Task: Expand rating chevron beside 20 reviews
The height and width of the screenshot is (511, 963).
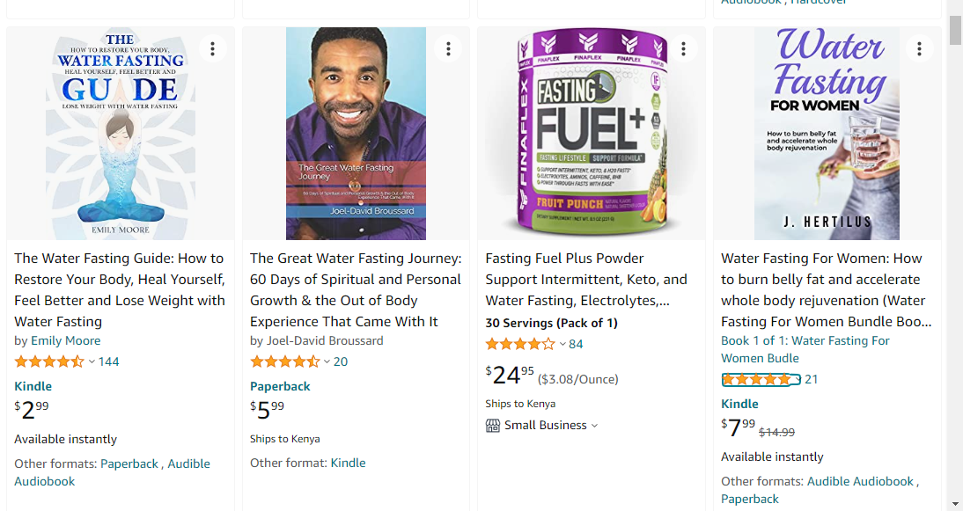Action: [327, 361]
